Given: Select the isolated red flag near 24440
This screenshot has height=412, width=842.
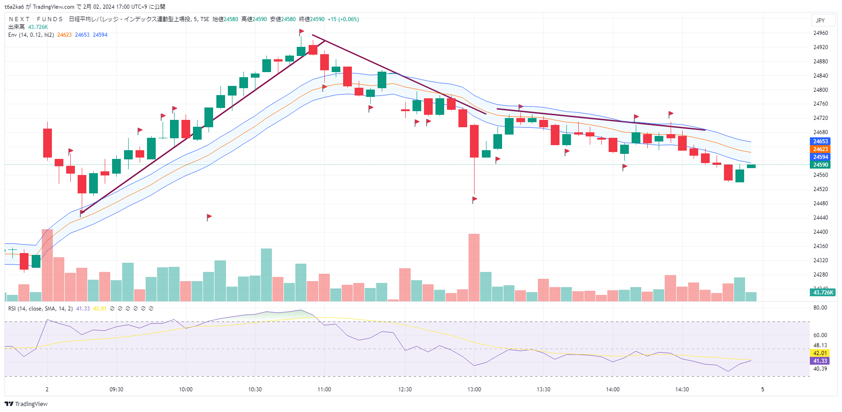Looking at the screenshot, I should [x=209, y=216].
